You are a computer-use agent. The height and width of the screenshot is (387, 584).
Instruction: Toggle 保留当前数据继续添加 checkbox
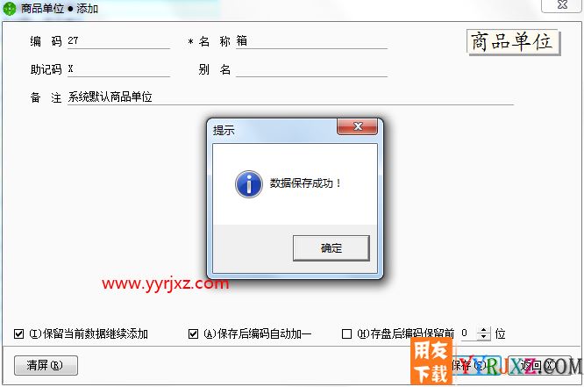[x=18, y=333]
